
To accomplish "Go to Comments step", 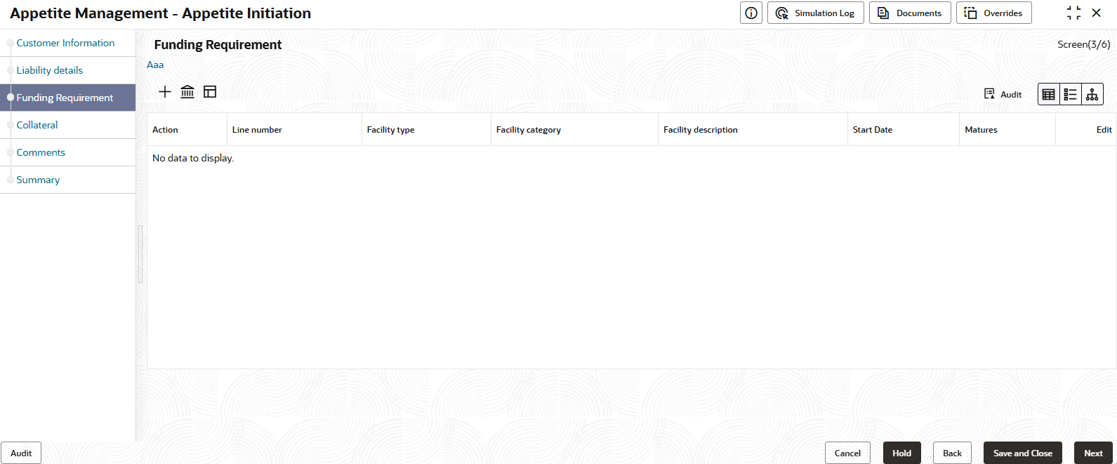I will coord(67,152).
